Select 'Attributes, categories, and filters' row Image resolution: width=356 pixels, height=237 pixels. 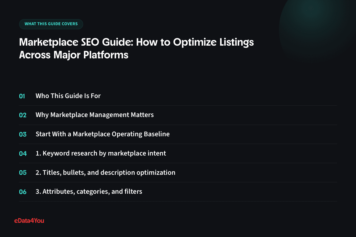(178, 192)
